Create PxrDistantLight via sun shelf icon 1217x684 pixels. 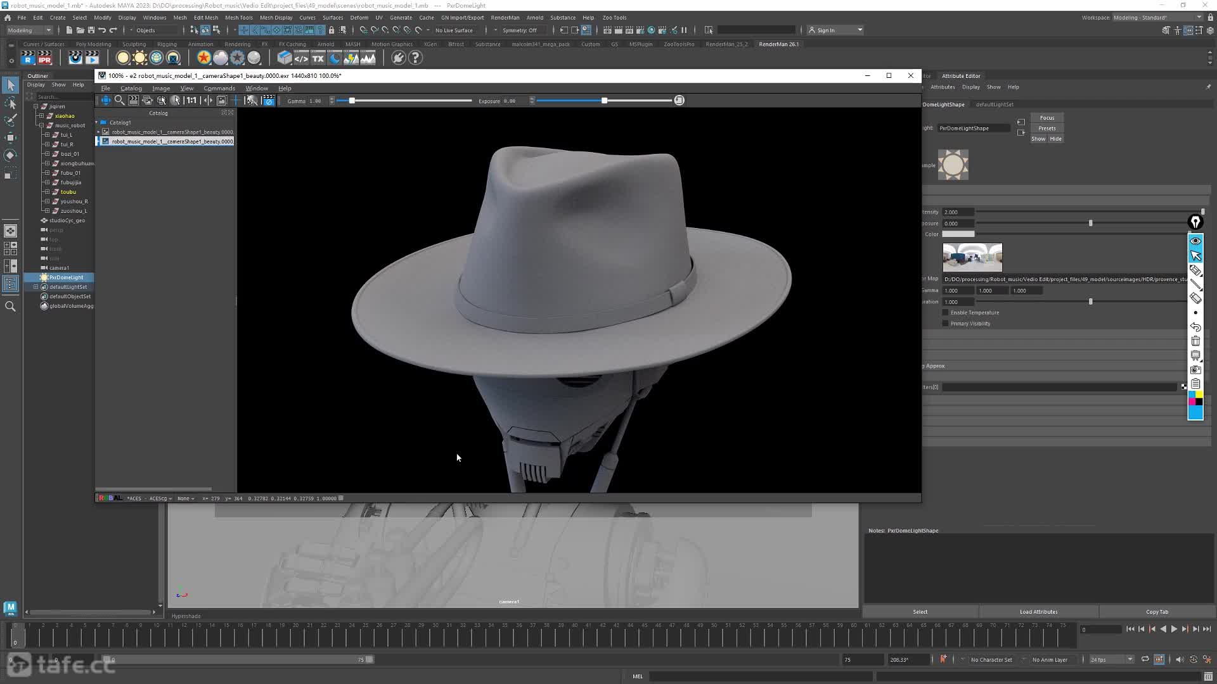pos(140,58)
